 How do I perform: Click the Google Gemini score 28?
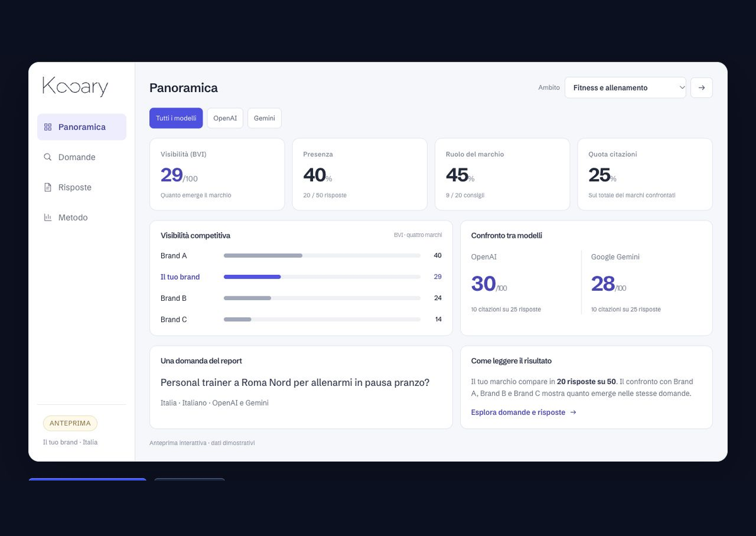click(603, 284)
